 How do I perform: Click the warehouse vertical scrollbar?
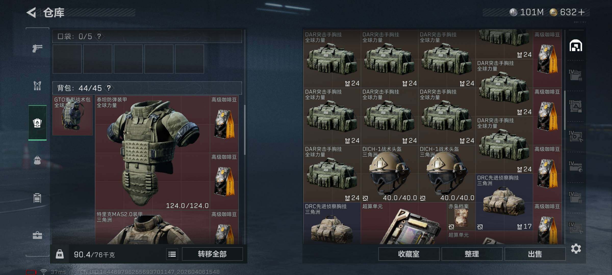[565, 109]
